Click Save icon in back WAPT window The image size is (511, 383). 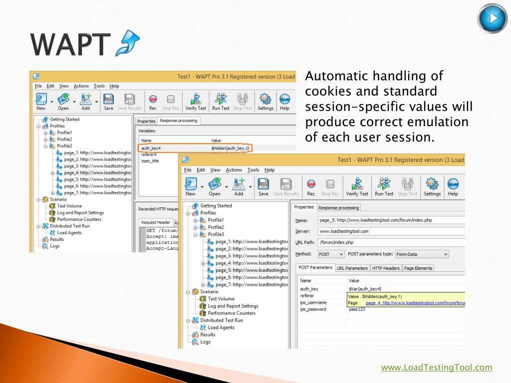tap(108, 102)
